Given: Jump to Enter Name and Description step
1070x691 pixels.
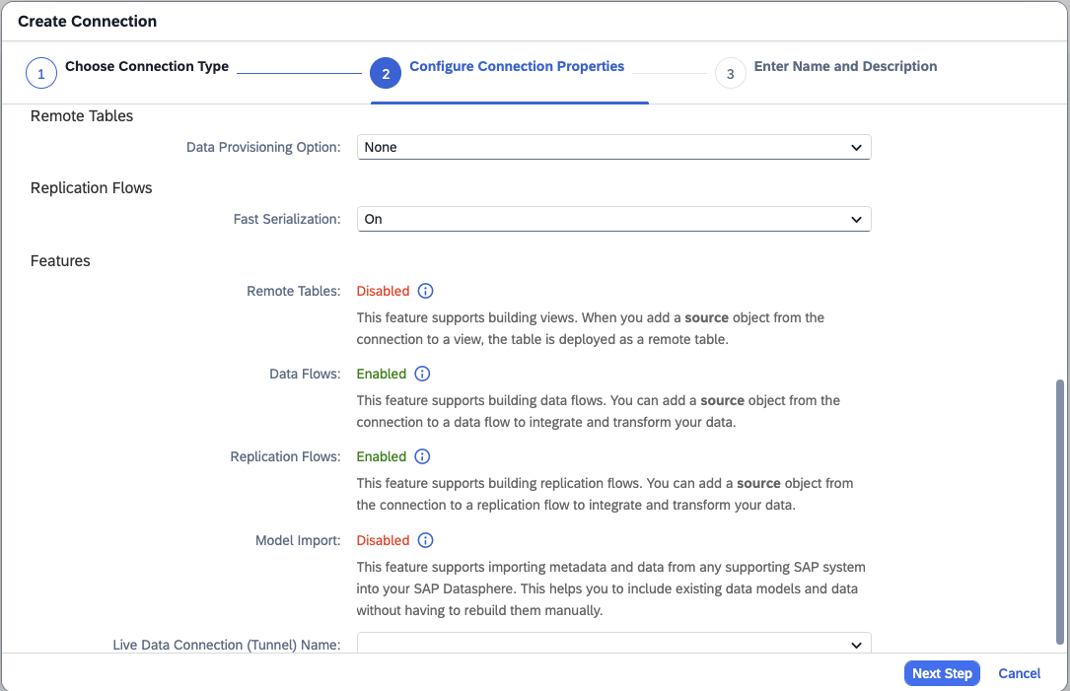Looking at the screenshot, I should 845,67.
